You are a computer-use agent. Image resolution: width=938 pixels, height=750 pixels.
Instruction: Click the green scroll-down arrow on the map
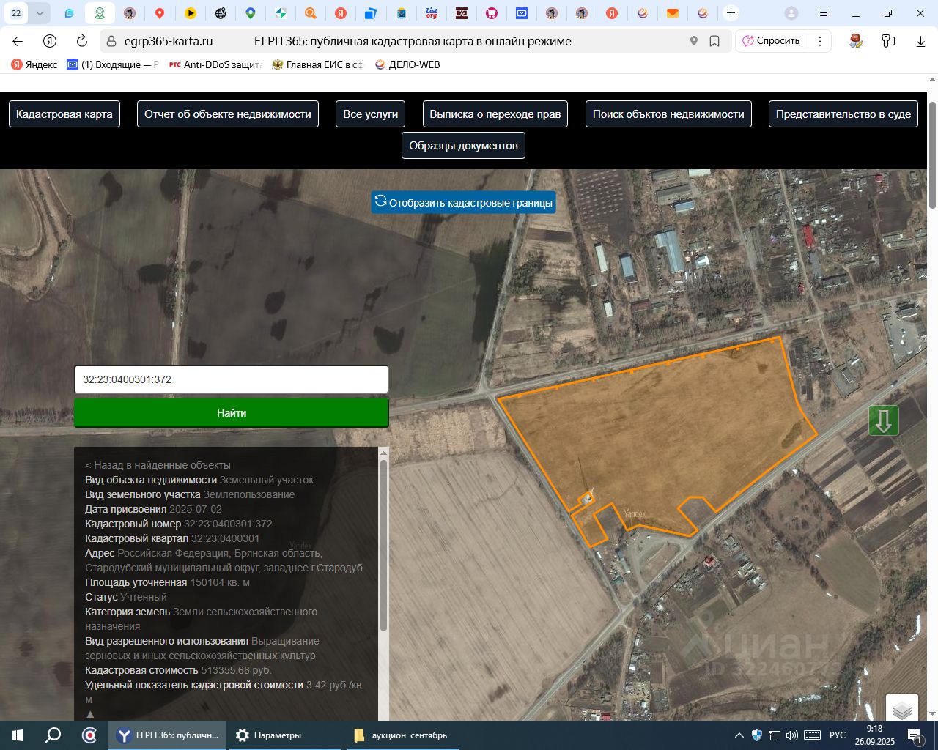coord(884,420)
